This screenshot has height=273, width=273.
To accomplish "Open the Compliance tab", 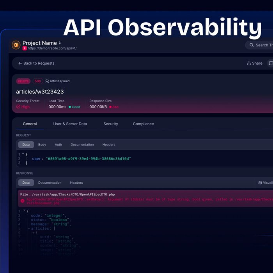I will point(143,124).
